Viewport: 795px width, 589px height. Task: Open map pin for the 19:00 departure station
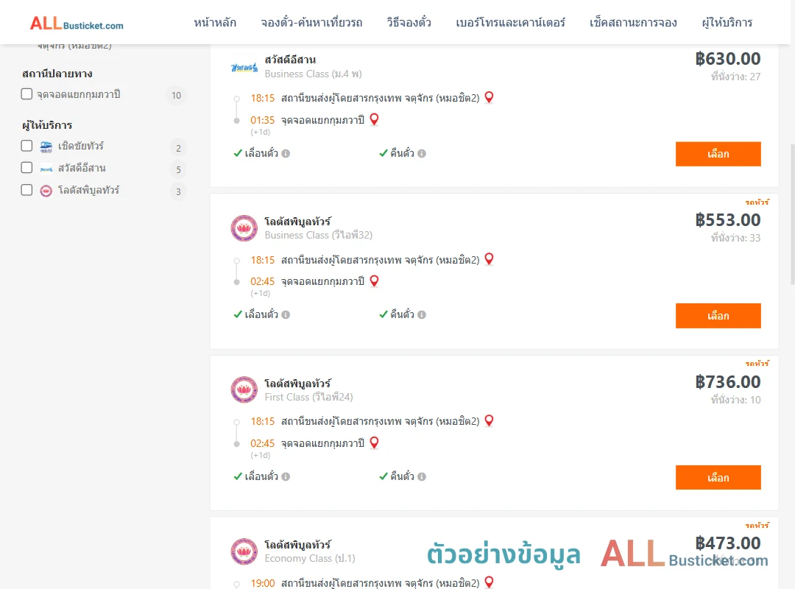(x=489, y=582)
